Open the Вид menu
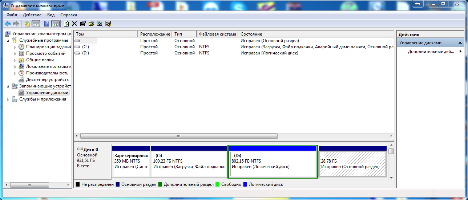 [51, 15]
